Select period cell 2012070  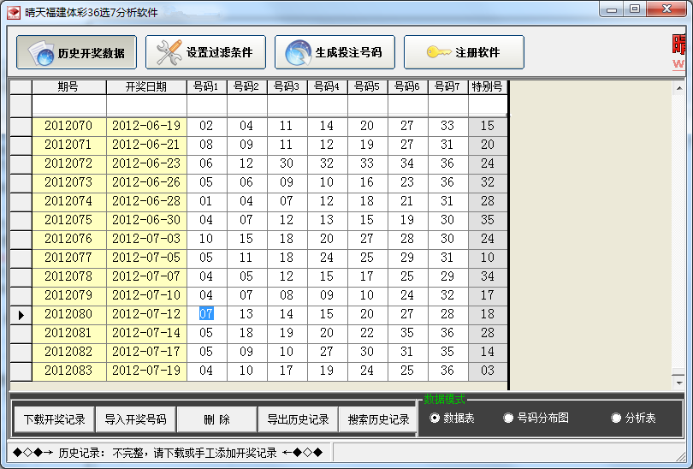pyautogui.click(x=69, y=126)
